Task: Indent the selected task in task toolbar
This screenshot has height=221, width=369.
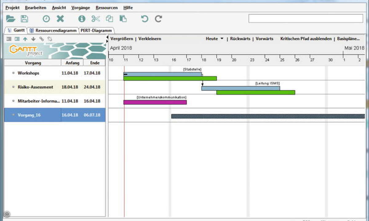Action: pos(17,39)
